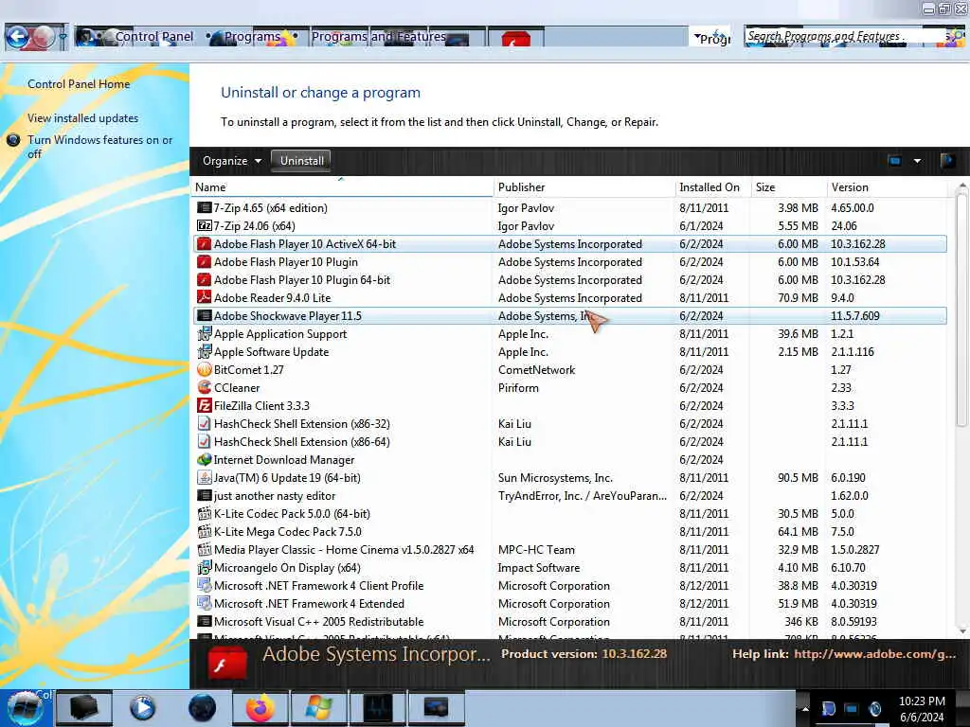Click the CCleaner icon
This screenshot has width=970, height=727.
pos(205,387)
